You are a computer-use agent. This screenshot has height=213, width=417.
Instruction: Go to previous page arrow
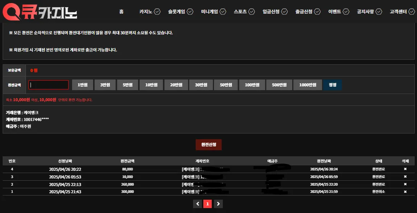click(x=197, y=204)
